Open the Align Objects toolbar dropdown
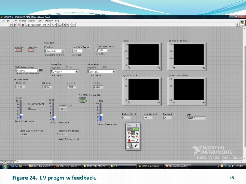Screen dimensions: 246x184 coord(54,25)
